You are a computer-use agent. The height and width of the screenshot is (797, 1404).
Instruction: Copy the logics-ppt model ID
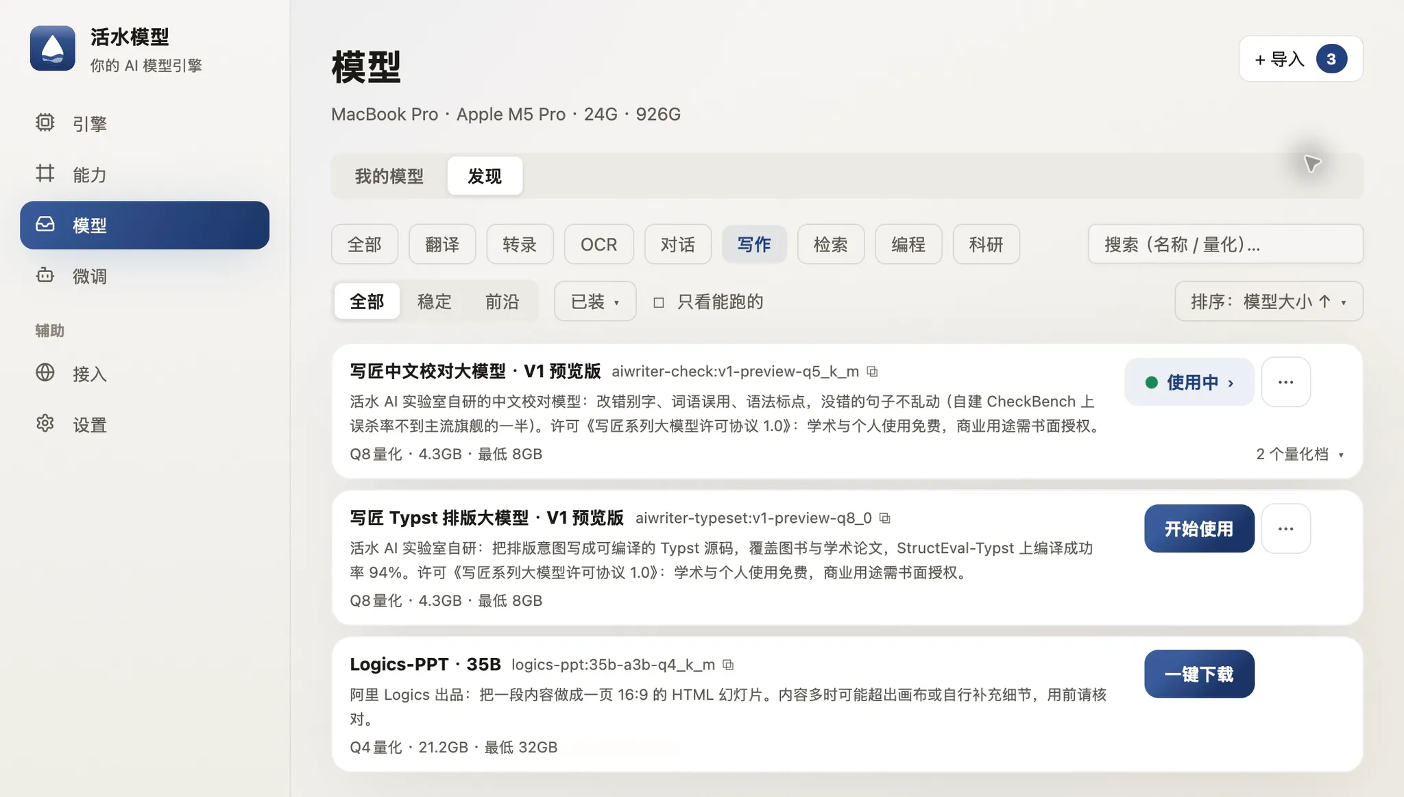click(x=728, y=665)
